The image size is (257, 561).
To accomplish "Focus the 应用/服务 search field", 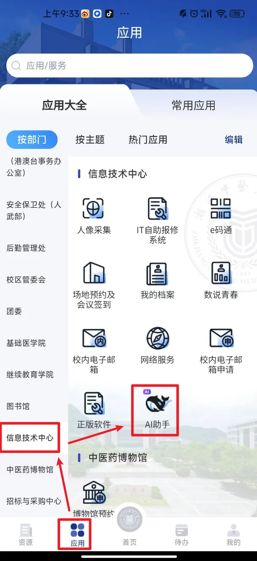I will [x=129, y=66].
